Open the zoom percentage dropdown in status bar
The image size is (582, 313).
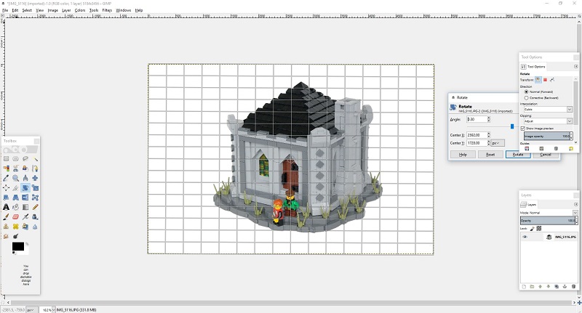[54, 309]
